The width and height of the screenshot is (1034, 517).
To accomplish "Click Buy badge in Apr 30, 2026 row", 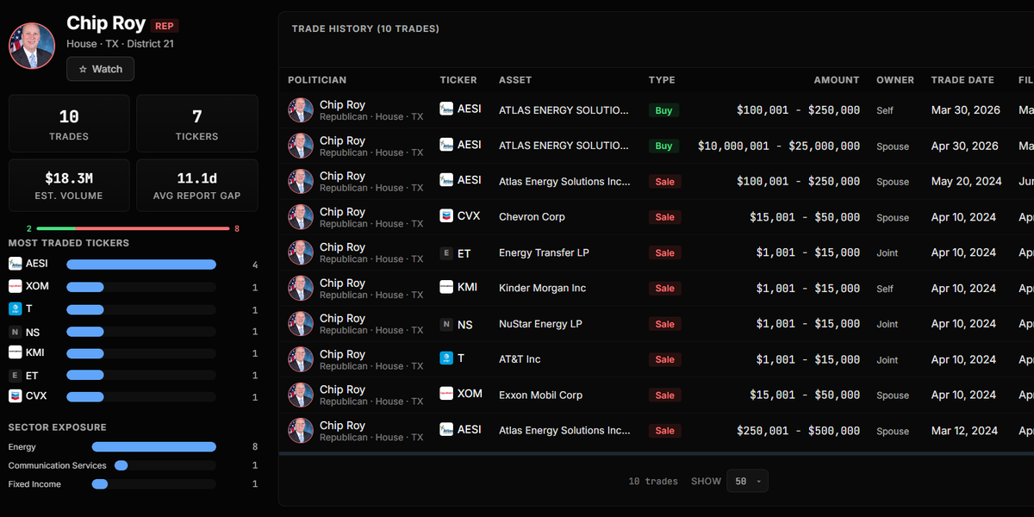I will pos(663,146).
